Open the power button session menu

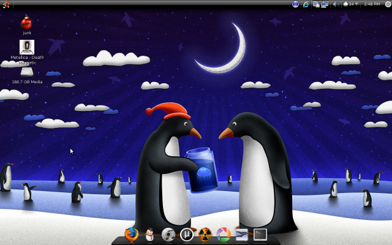pyautogui.click(x=388, y=4)
